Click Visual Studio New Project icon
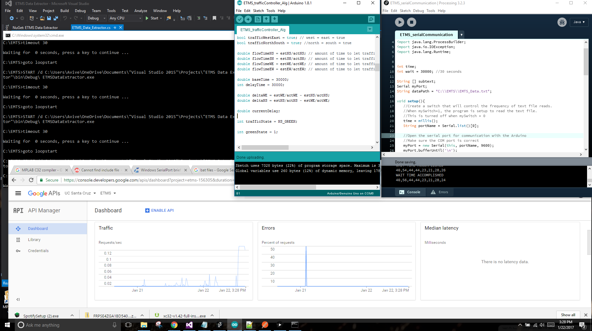Viewport: 592px width, 331px height. point(31,18)
